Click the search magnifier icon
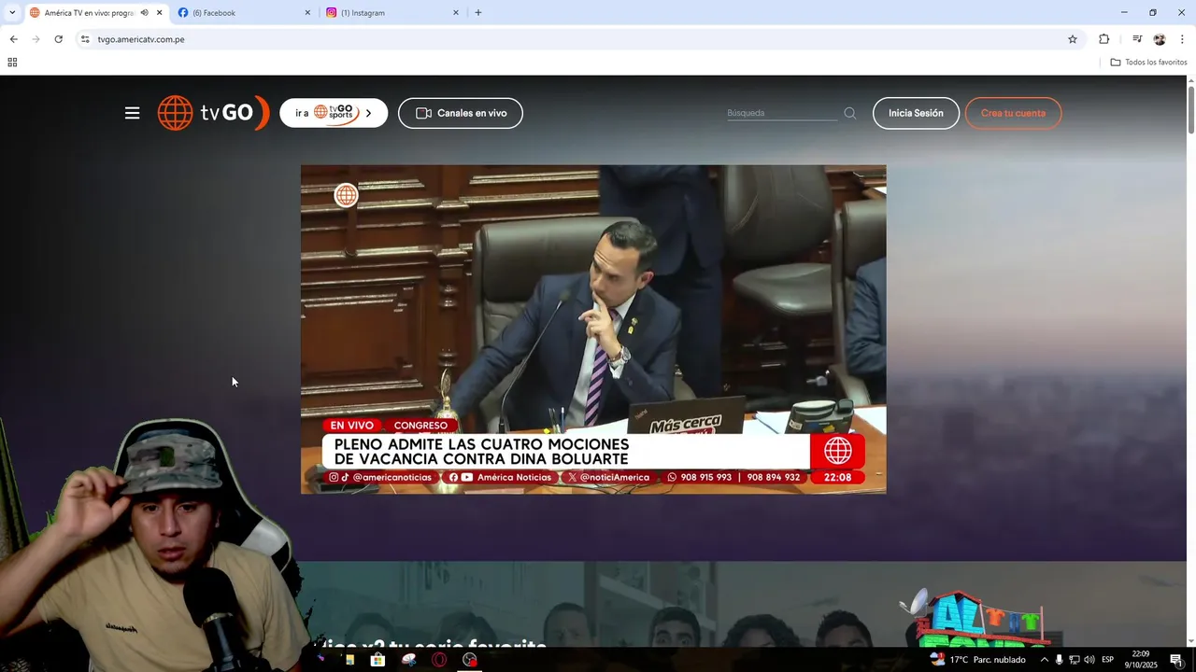The image size is (1196, 672). (850, 113)
